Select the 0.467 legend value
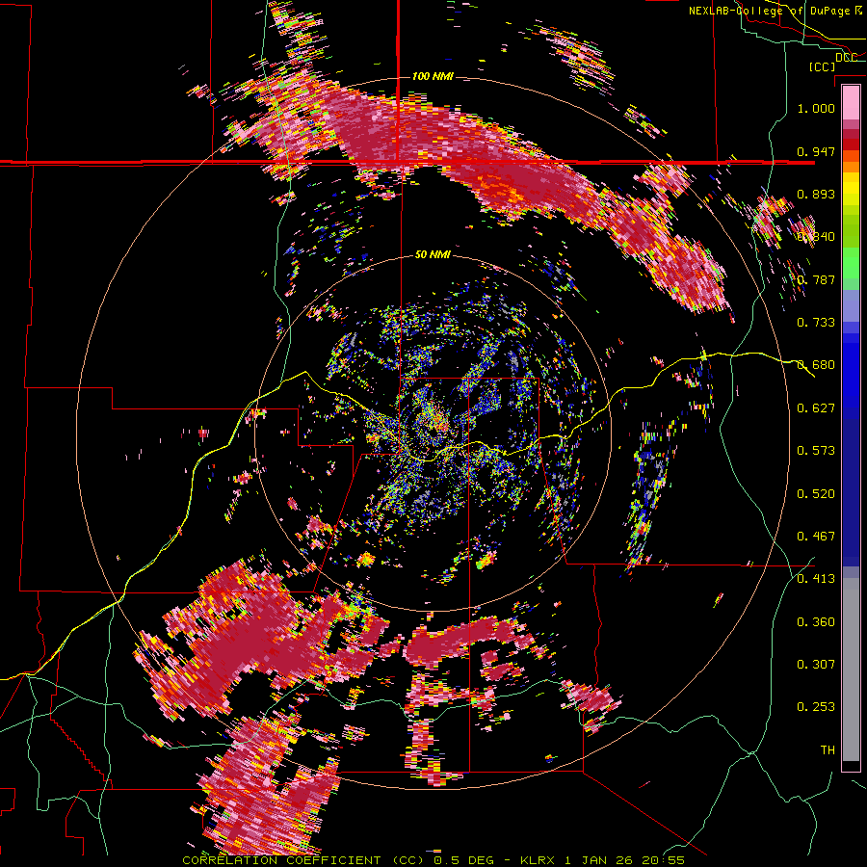 point(816,537)
